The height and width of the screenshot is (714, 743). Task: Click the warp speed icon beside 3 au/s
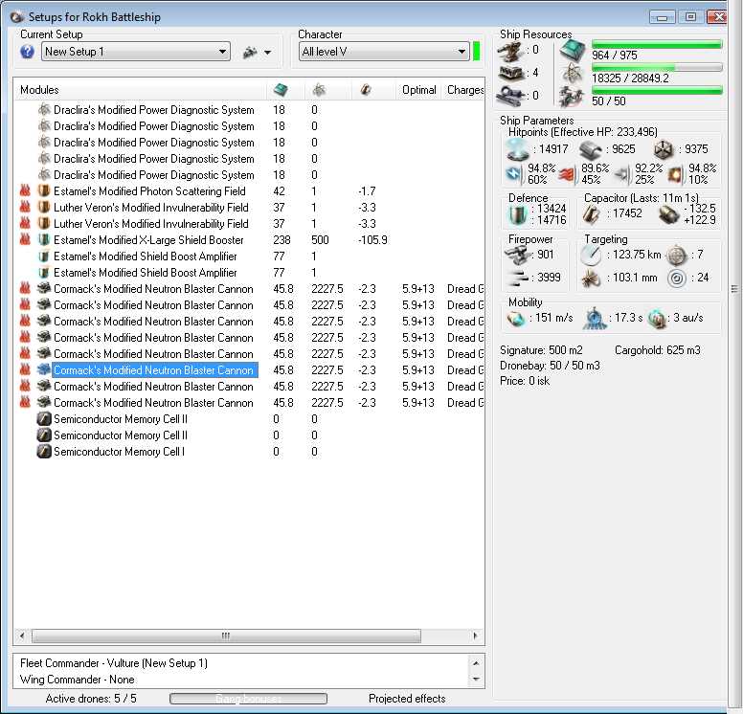coord(658,319)
